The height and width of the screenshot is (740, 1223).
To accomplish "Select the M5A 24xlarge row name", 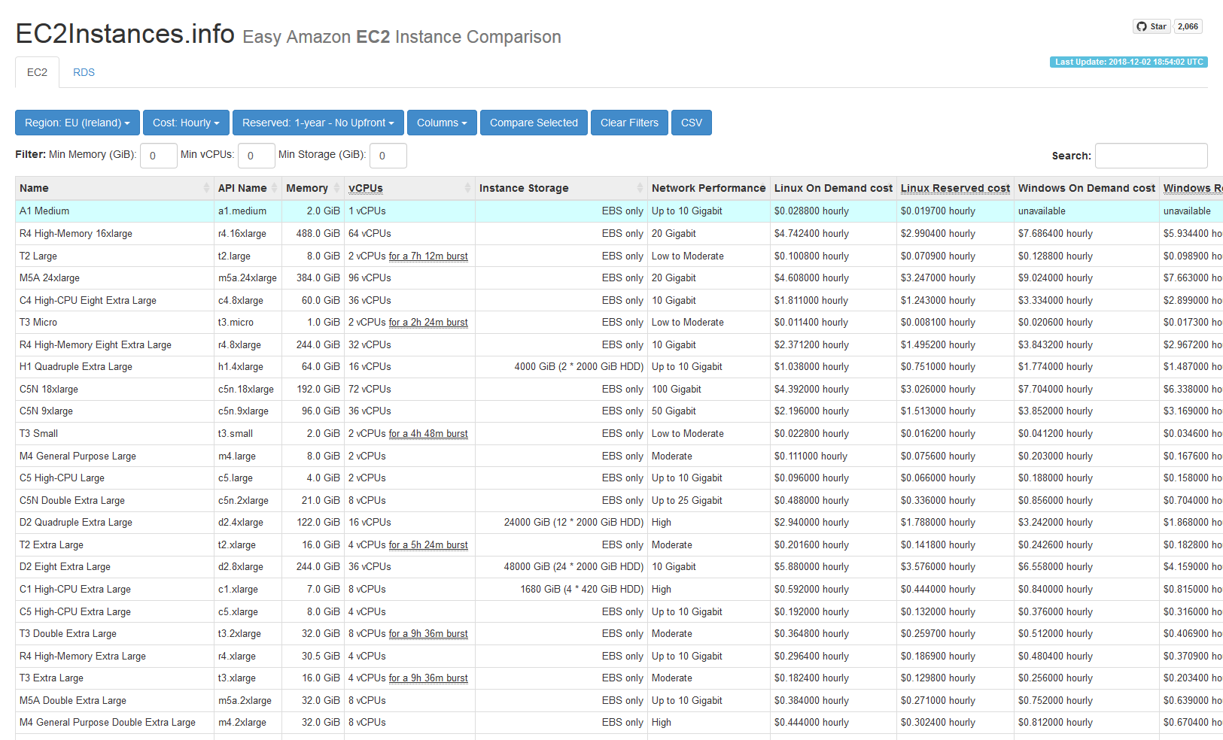I will (50, 278).
